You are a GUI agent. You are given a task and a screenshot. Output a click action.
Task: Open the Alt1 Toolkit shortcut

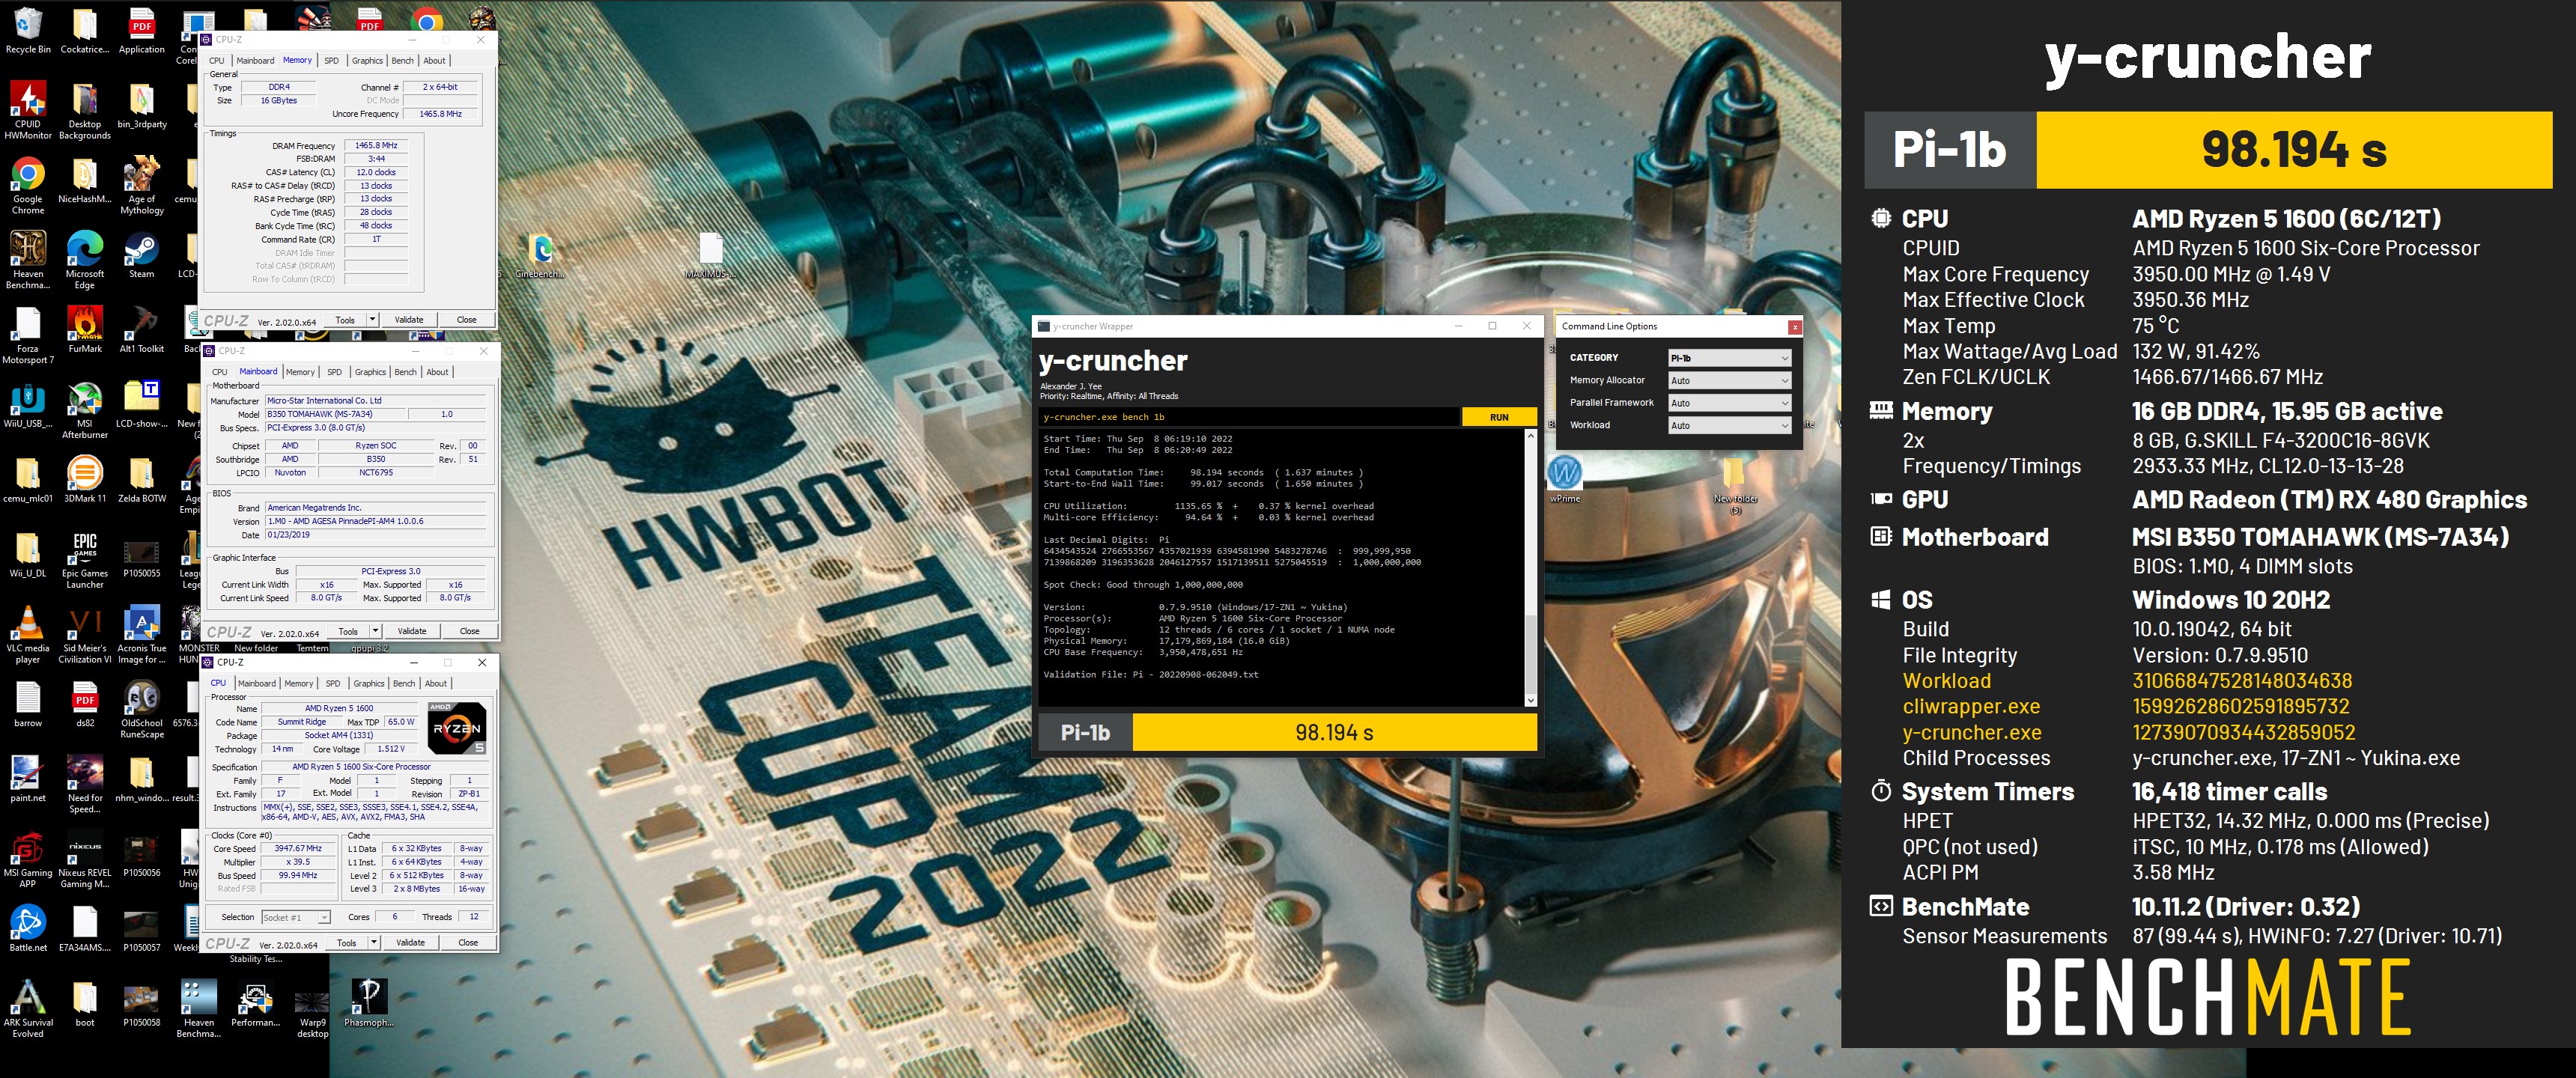[141, 330]
